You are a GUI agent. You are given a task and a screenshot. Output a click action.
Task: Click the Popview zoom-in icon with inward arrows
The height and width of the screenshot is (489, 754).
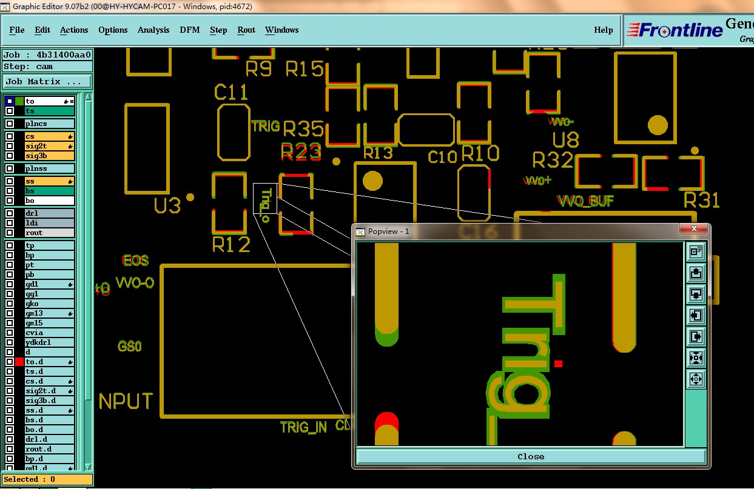(x=696, y=358)
